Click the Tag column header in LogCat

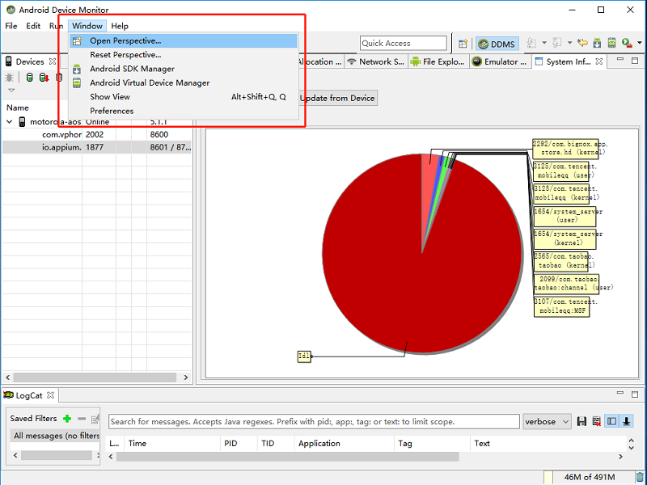point(432,443)
